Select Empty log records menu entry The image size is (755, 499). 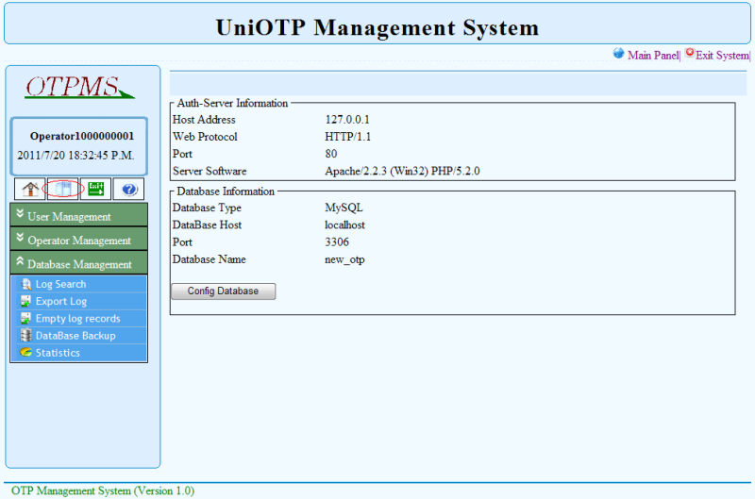pos(82,319)
